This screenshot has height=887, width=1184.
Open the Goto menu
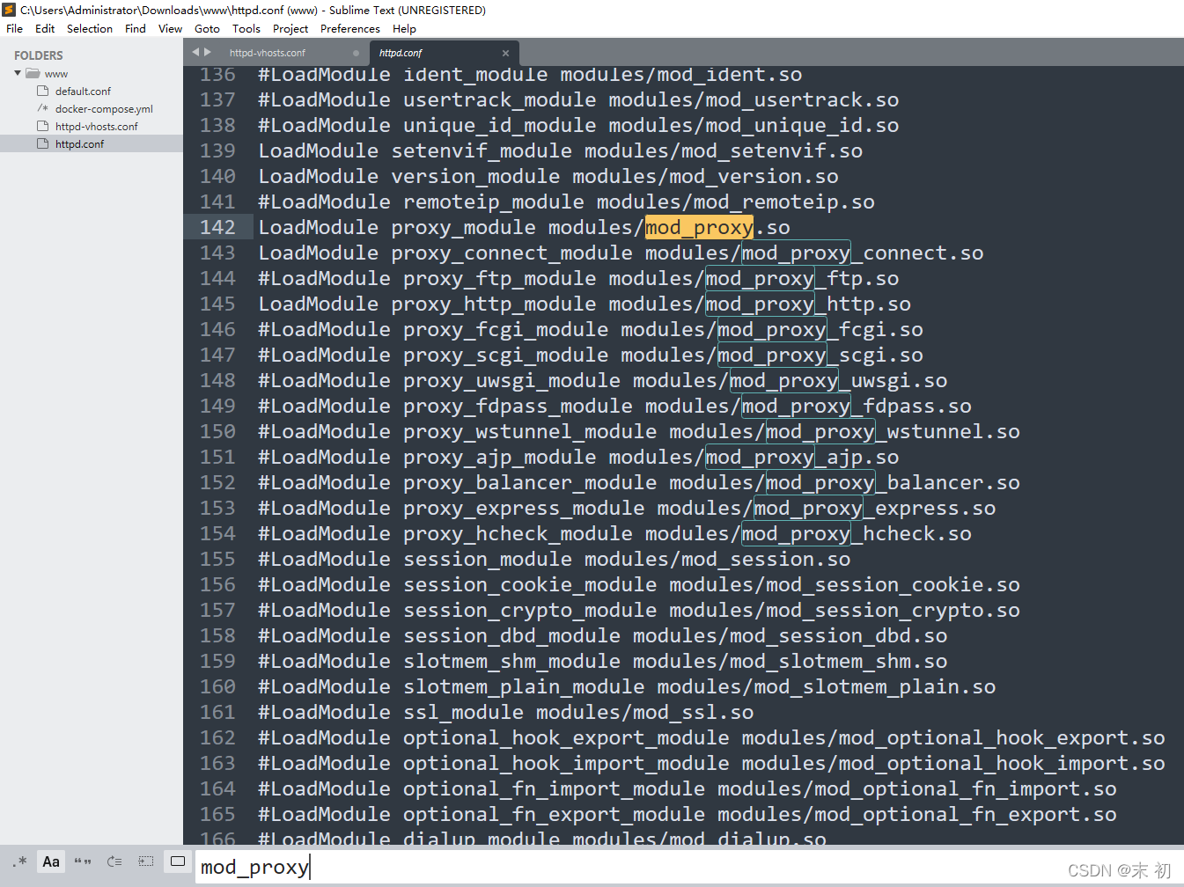click(207, 29)
